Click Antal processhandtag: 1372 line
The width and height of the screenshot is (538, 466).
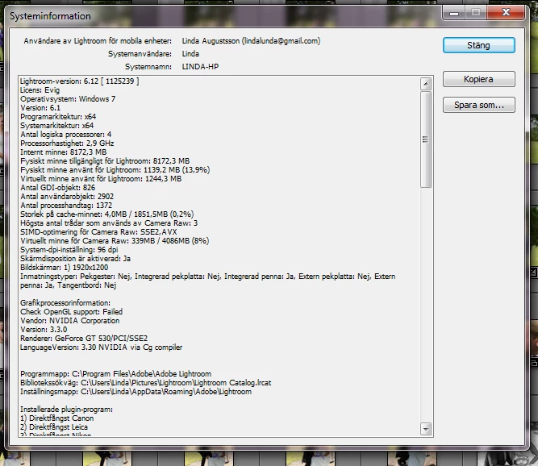(x=66, y=206)
